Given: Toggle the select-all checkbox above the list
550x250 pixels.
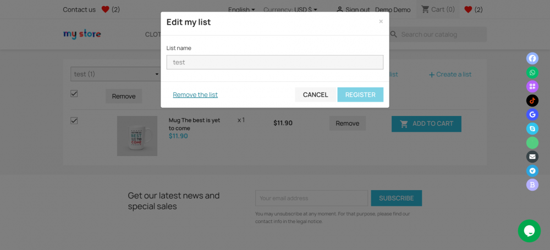Looking at the screenshot, I should [x=74, y=93].
